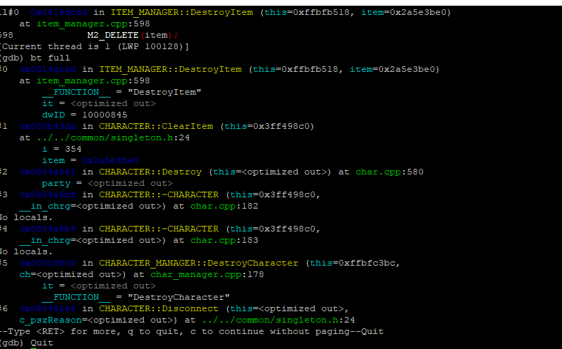Select '__FUNCTION__ = "DestroyItem"' line
The height and width of the screenshot is (349, 562).
click(122, 92)
